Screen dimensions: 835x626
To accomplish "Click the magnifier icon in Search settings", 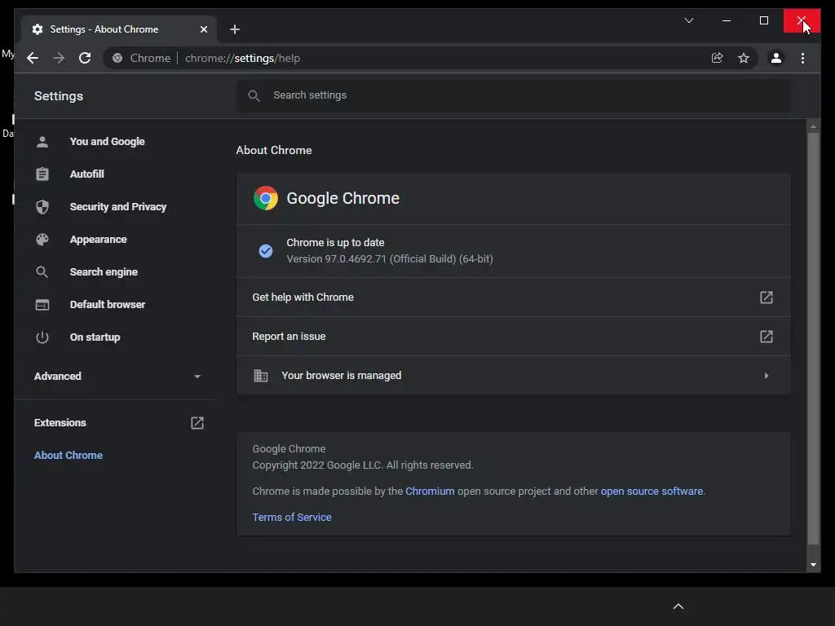I will point(254,96).
